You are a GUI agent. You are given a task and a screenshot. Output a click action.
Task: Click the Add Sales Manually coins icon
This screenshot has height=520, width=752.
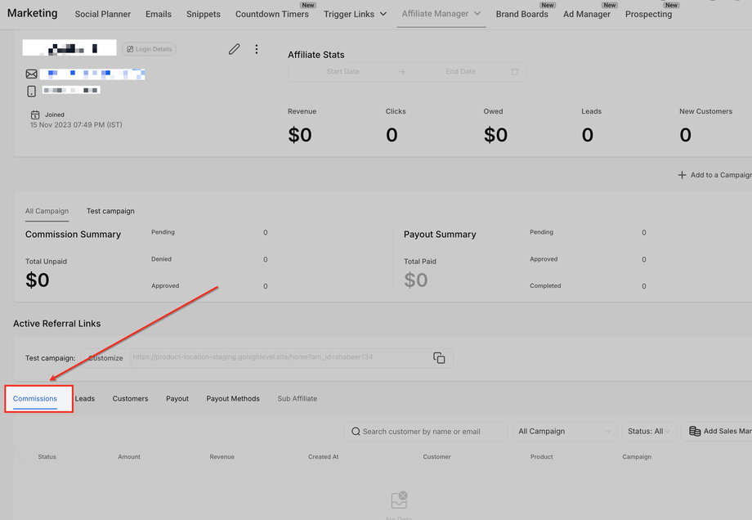coord(694,432)
